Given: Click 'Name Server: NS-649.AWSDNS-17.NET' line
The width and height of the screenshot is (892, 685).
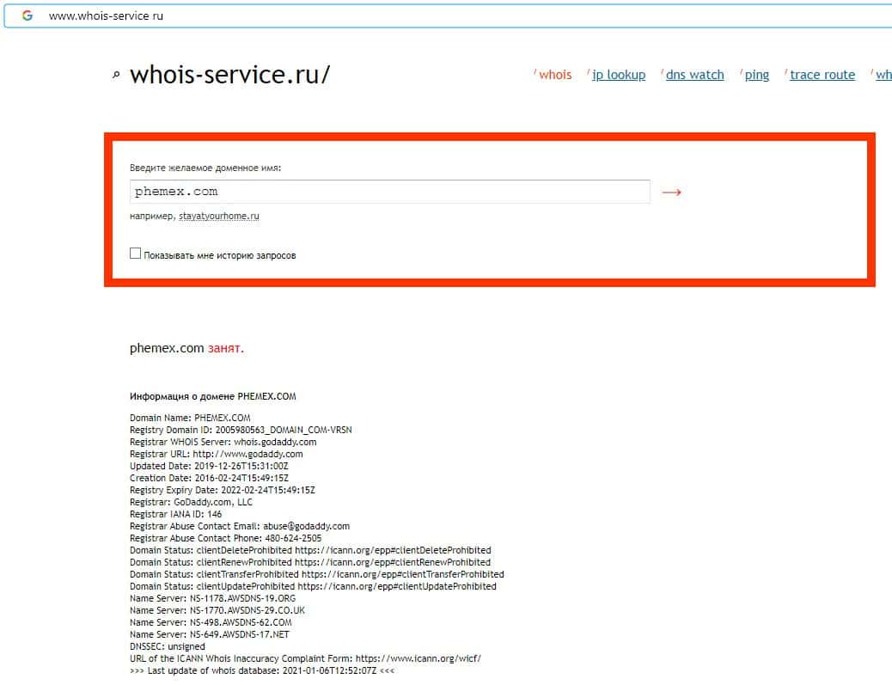Looking at the screenshot, I should [x=210, y=634].
